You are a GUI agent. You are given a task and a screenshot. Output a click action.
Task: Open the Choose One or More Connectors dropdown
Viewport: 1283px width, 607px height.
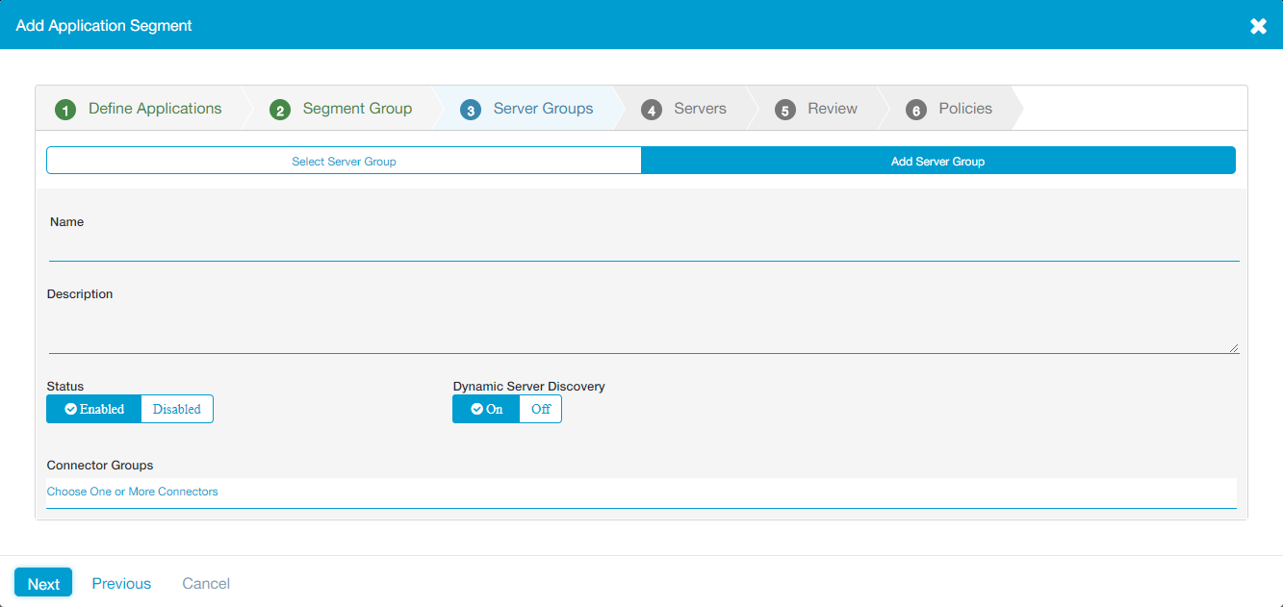(132, 491)
